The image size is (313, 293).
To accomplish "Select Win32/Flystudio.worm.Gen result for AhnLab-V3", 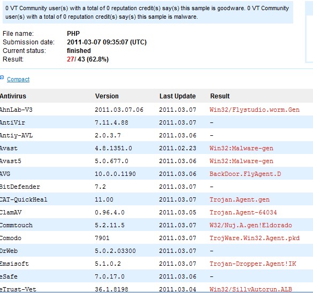I will pos(255,110).
